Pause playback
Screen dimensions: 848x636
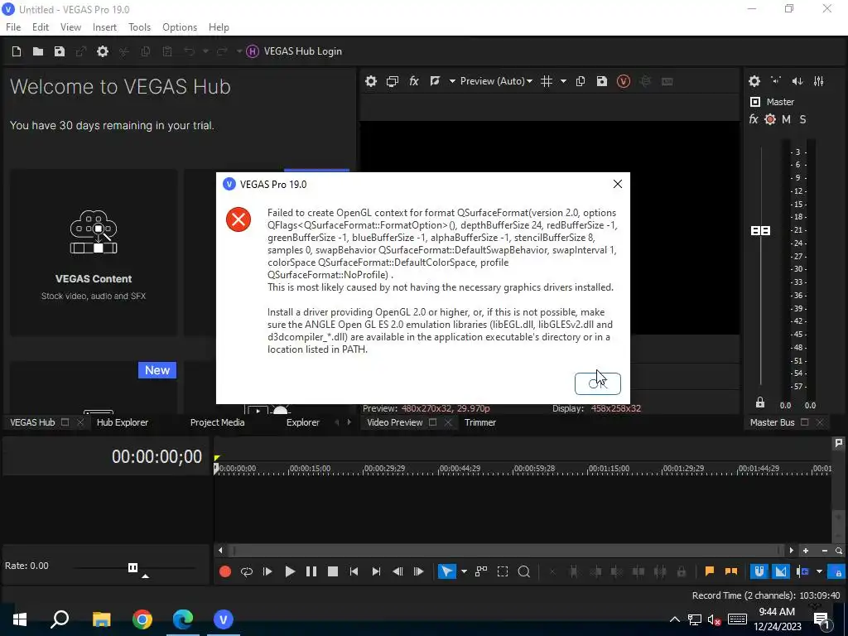(311, 571)
